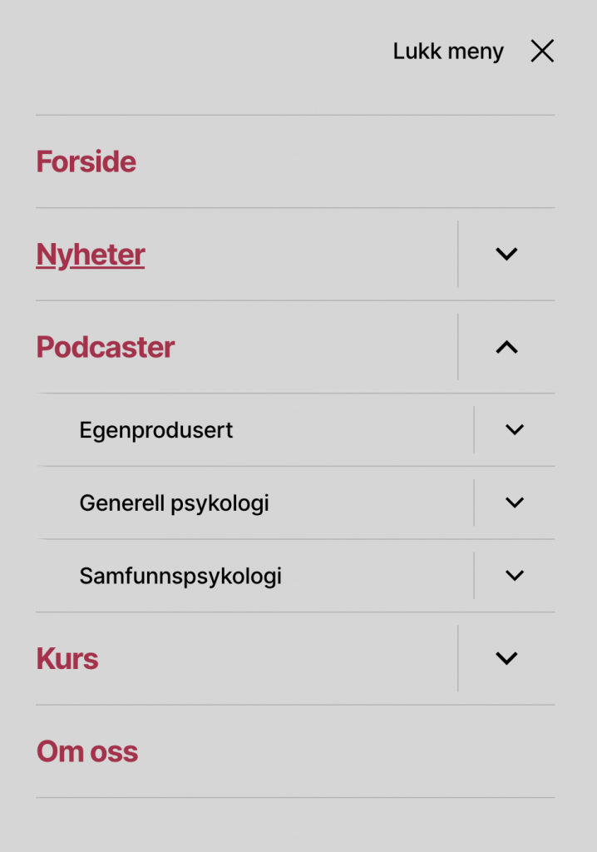Show Nyheter subcategories via down arrow icon
The height and width of the screenshot is (852, 597).
[x=506, y=254]
